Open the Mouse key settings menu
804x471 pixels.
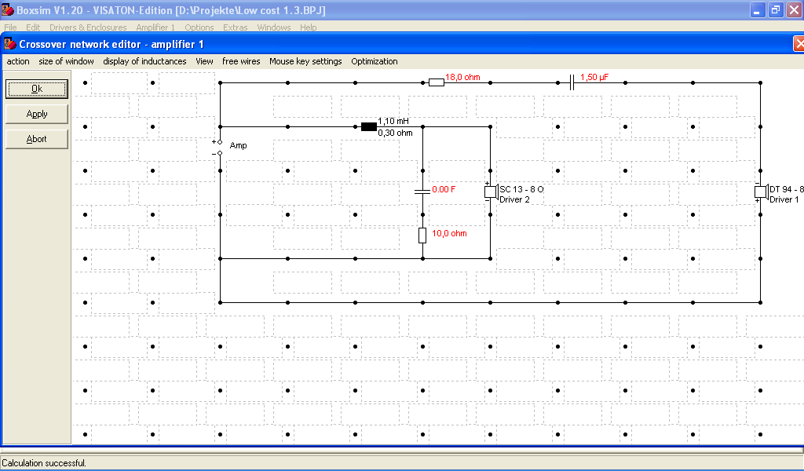tap(305, 61)
